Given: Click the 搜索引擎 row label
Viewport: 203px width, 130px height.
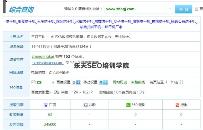Looking at the screenshot, I should pyautogui.click(x=16, y=105).
